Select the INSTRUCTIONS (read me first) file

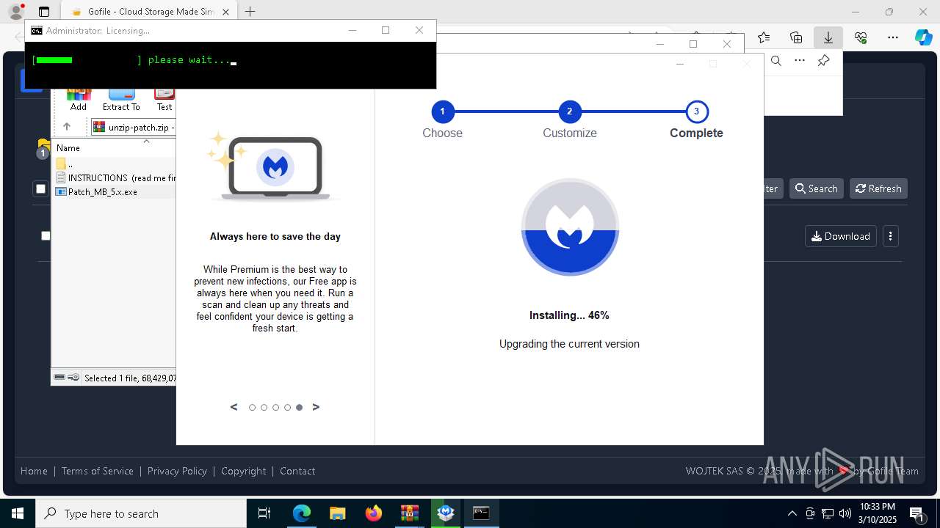tap(115, 177)
